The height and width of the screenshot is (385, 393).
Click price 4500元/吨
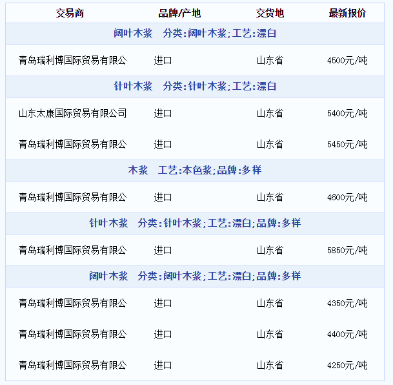pos(347,61)
